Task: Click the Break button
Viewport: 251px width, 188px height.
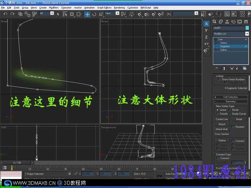Action: pos(239,119)
